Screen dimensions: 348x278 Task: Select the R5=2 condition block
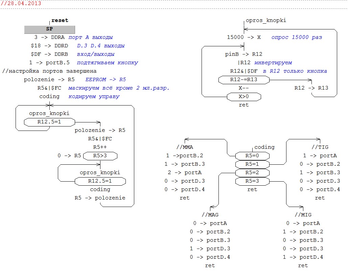(252, 173)
